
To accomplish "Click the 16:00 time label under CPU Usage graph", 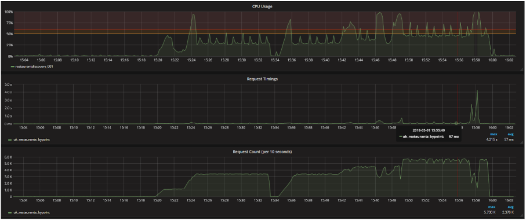I will [x=492, y=60].
